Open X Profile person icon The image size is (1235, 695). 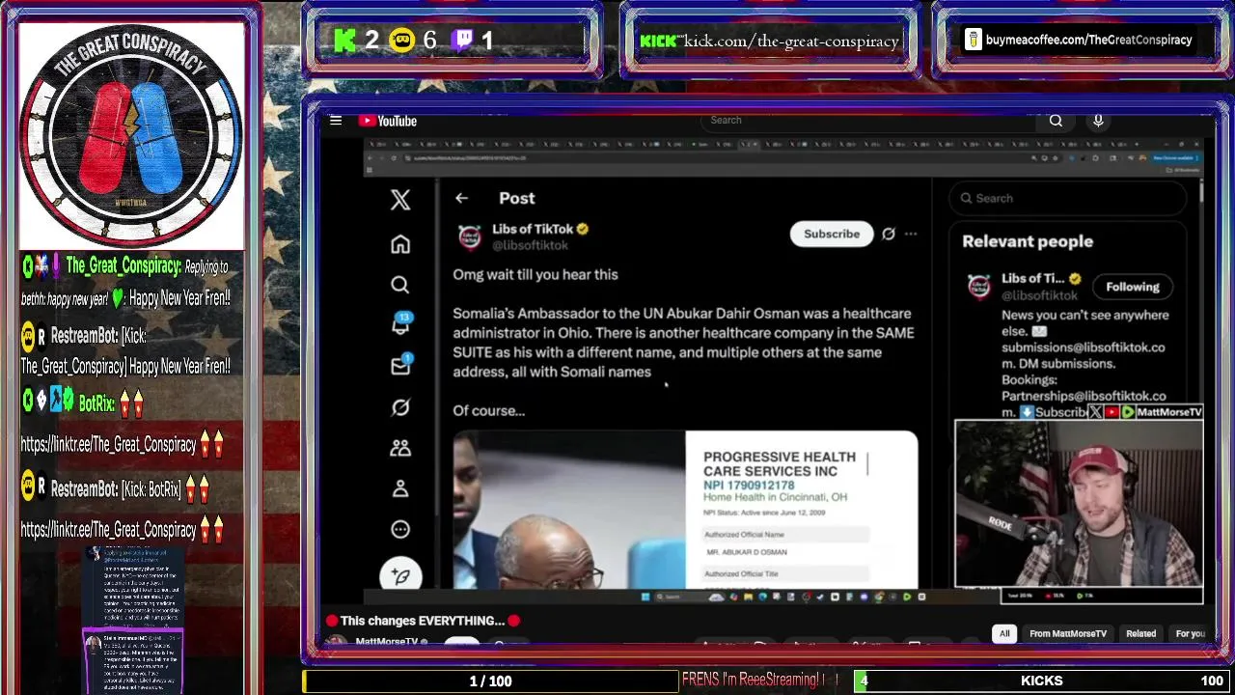400,488
